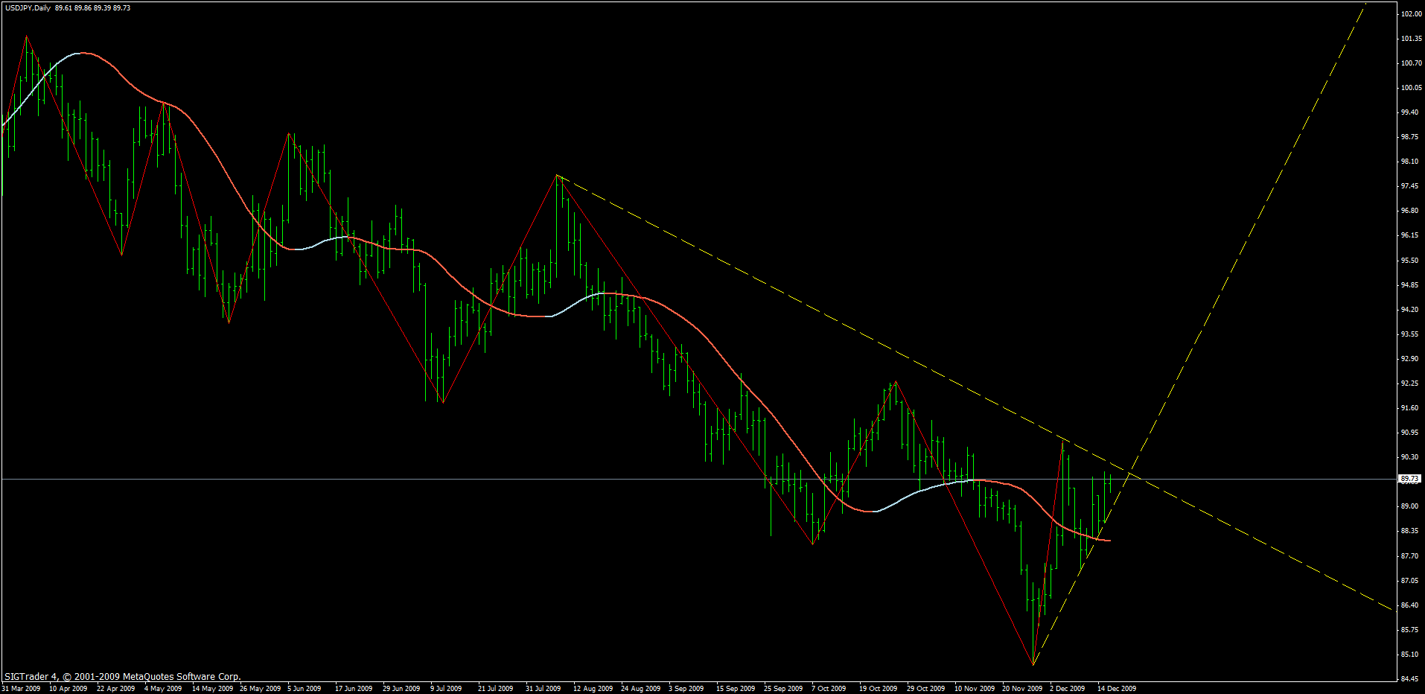This screenshot has width=1425, height=694.
Task: Select the 14 Dec 2009 date label
Action: pyautogui.click(x=1116, y=688)
